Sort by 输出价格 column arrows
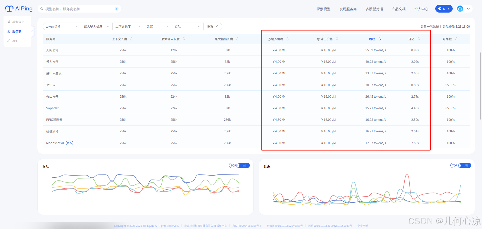 pos(337,39)
